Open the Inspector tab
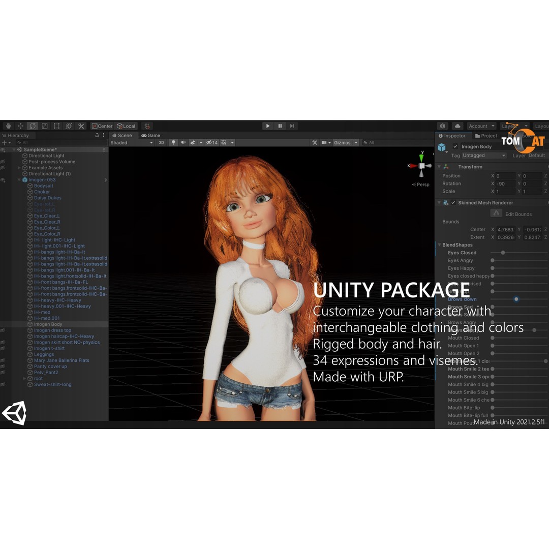This screenshot has width=549, height=549. [x=452, y=136]
